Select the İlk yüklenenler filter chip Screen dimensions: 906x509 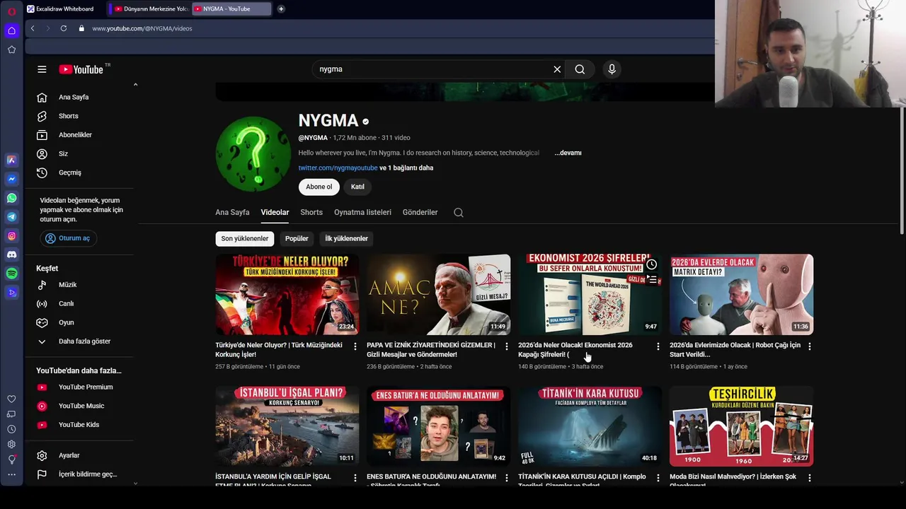(x=347, y=239)
